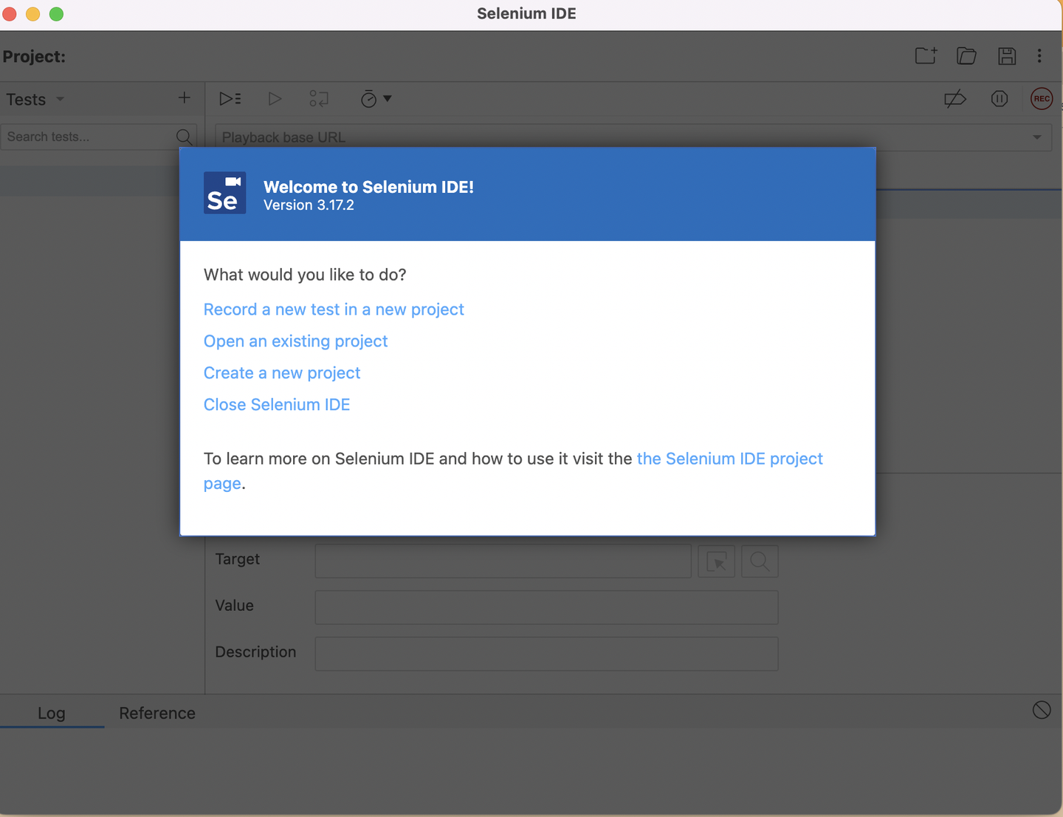Select Record a new test in a new project
1063x817 pixels.
pyautogui.click(x=334, y=310)
